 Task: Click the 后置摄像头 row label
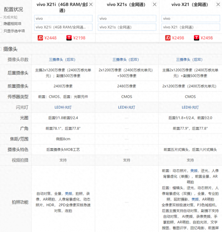point(18,73)
